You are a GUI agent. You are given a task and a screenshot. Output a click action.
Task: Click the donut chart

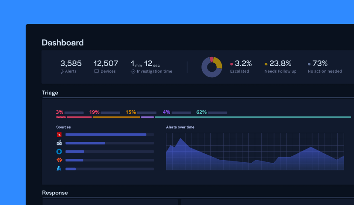[212, 67]
